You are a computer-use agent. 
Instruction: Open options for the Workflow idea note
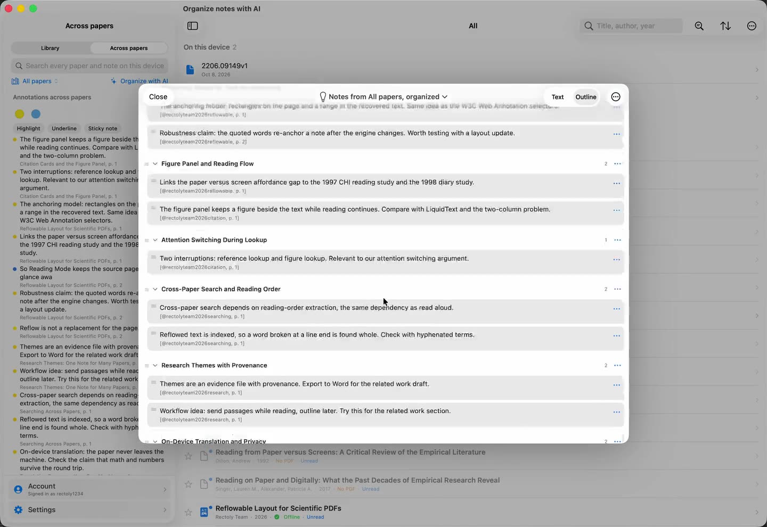[616, 412]
